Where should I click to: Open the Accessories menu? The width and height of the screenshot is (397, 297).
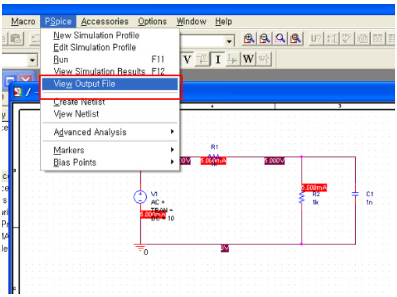coord(104,21)
